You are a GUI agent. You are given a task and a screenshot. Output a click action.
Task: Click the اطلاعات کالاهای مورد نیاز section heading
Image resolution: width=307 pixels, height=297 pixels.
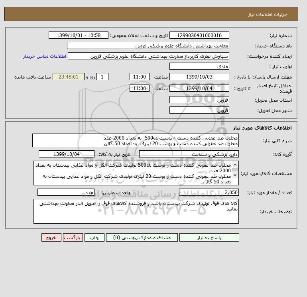point(262,128)
